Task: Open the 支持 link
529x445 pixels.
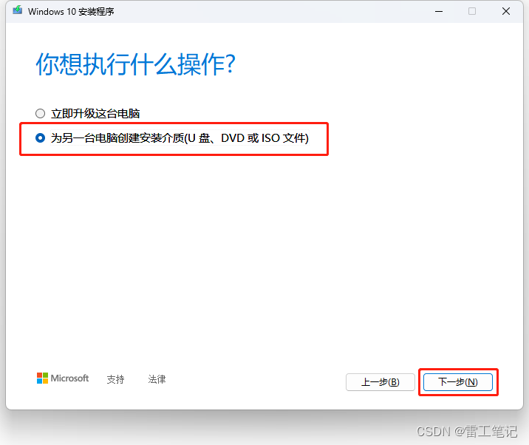Action: [115, 378]
